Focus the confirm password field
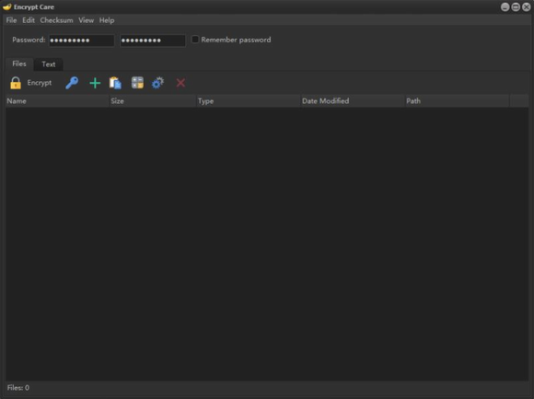This screenshot has width=534, height=399. click(x=153, y=41)
